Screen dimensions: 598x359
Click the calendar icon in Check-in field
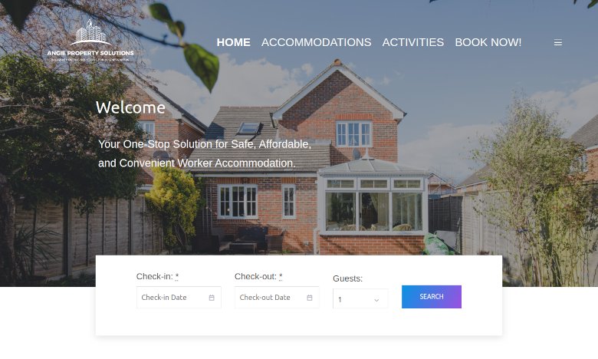[x=212, y=298]
